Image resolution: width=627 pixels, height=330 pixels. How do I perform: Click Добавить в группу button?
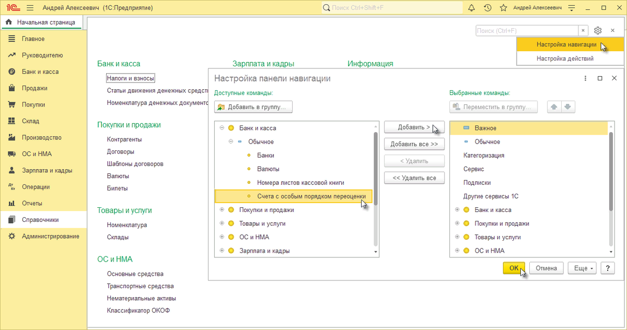tap(253, 107)
